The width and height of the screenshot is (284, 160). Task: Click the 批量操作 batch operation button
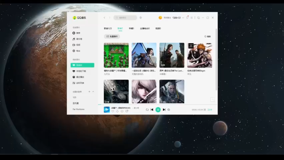click(112, 37)
